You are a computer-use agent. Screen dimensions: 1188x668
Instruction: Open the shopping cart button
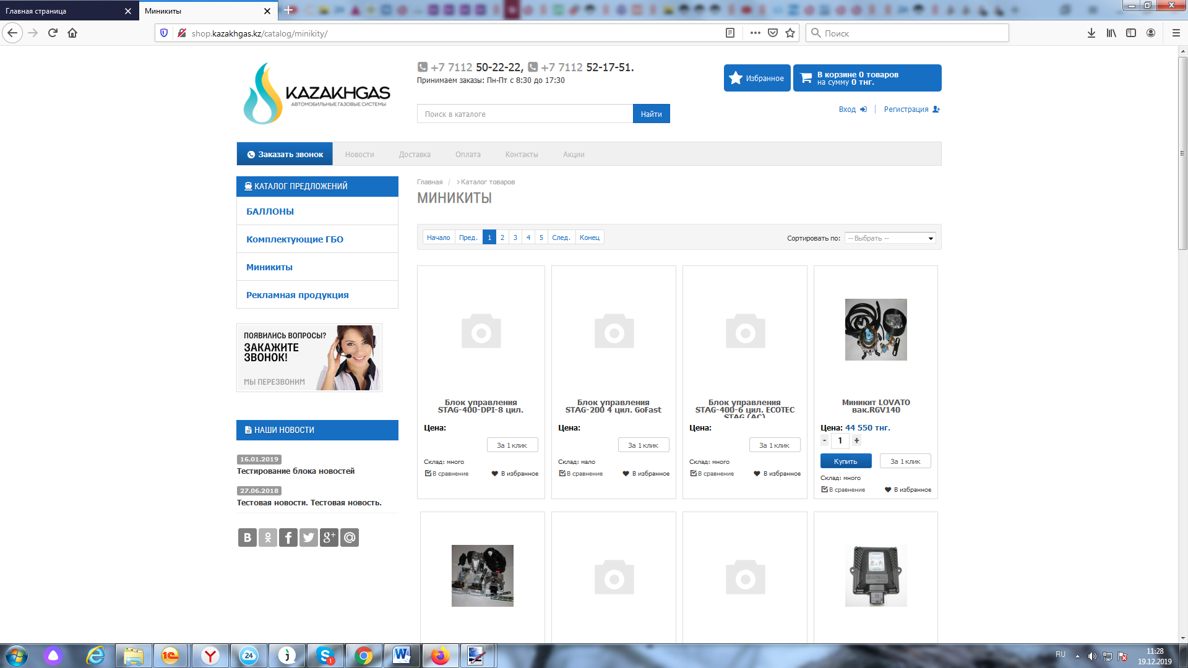(x=867, y=78)
